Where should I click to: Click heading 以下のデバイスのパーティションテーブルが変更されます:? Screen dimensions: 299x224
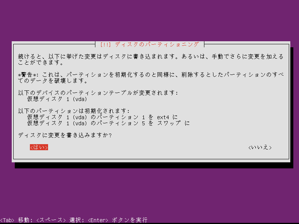(x=98, y=93)
